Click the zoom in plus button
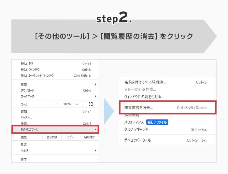 (77, 104)
